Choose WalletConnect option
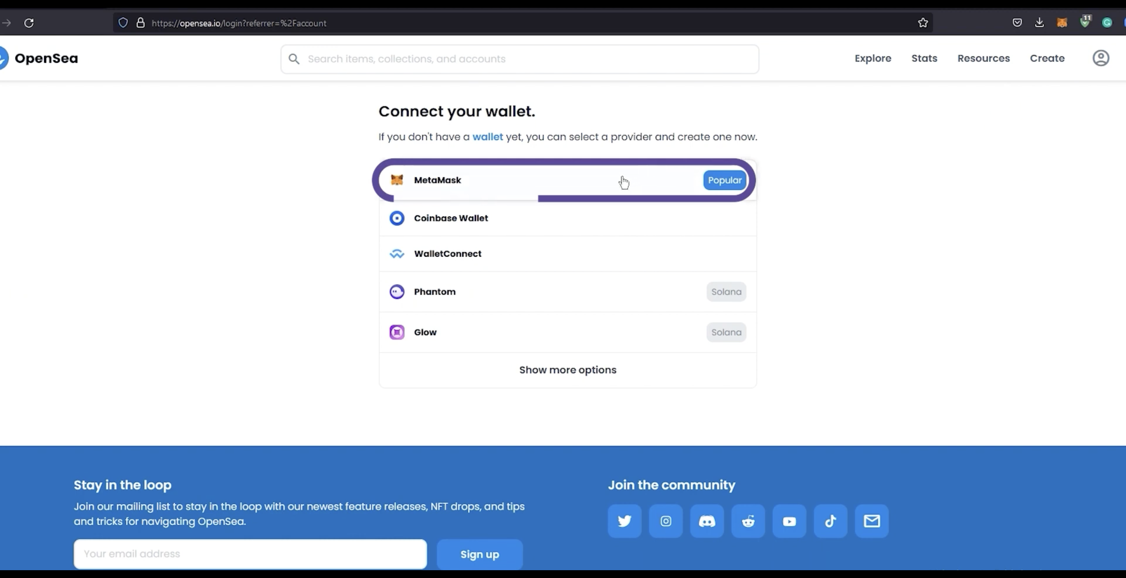 pos(568,253)
